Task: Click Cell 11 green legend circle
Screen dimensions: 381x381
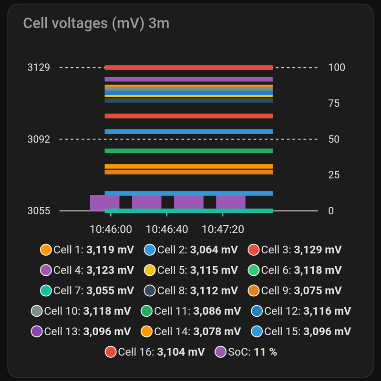Action: 147,311
